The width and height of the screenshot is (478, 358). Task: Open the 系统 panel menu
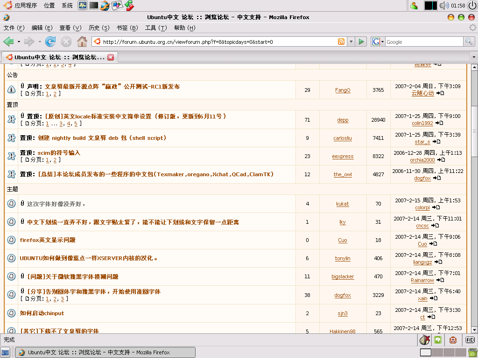coord(67,6)
